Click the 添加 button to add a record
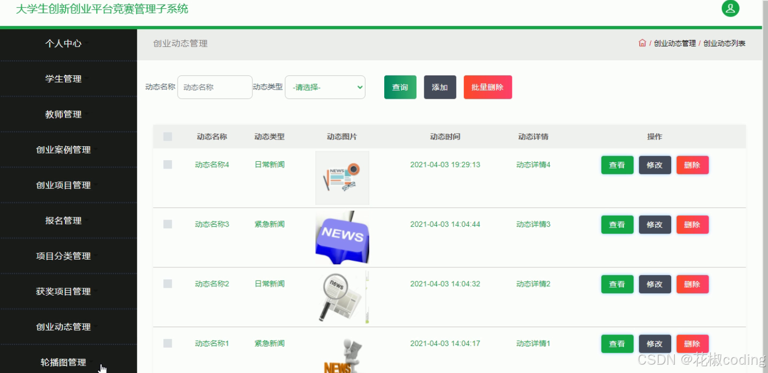 tap(439, 87)
